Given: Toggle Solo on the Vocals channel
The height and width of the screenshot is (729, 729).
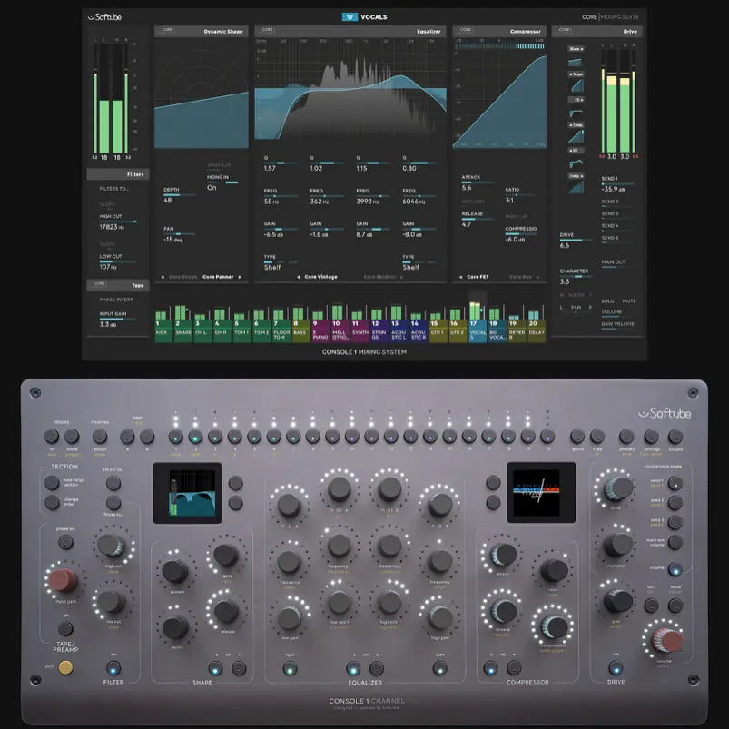Looking at the screenshot, I should (606, 300).
